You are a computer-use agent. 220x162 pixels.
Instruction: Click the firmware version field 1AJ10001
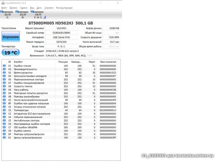[x=61, y=28]
